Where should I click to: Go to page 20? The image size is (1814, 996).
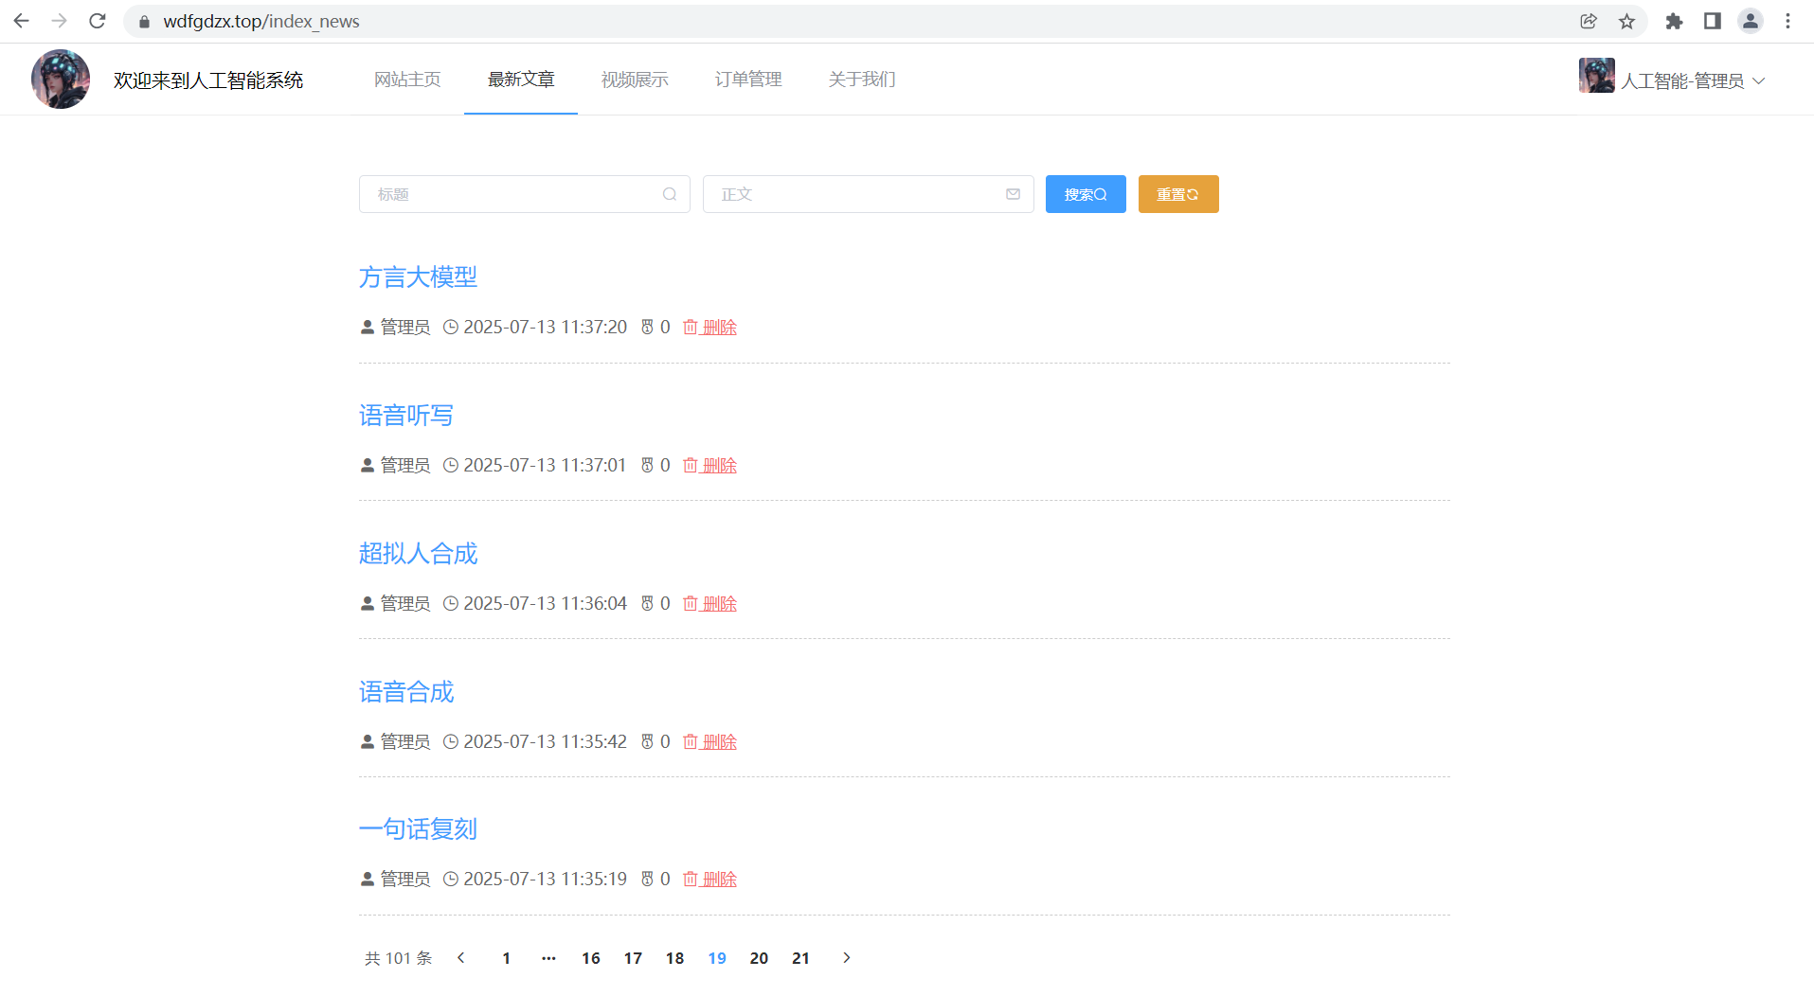[x=759, y=958]
